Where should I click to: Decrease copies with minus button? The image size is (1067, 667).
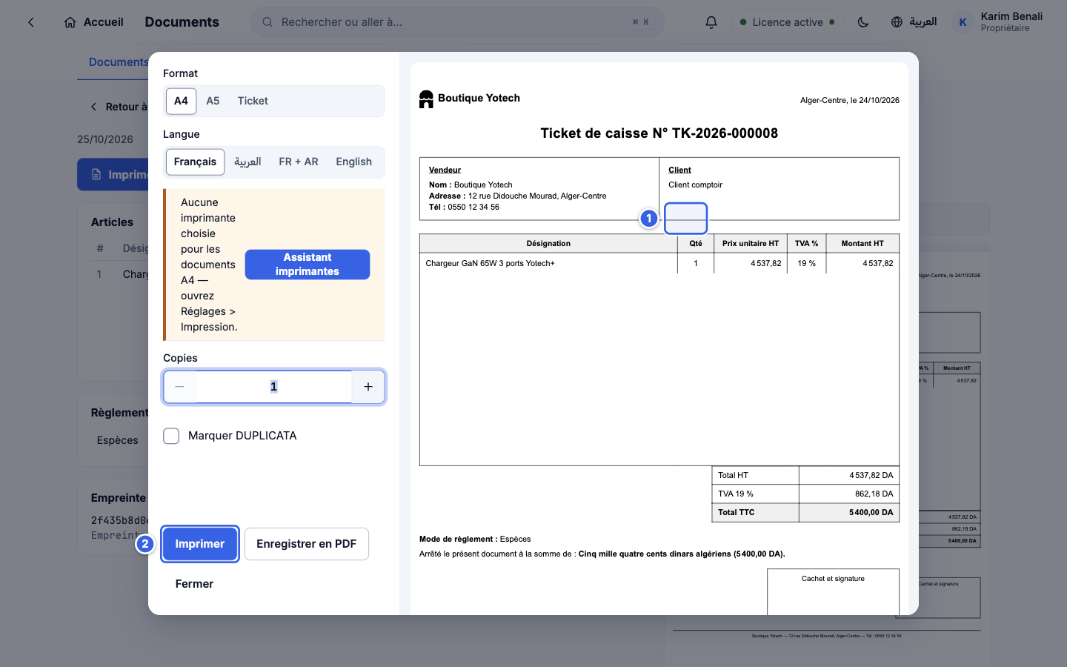click(x=179, y=387)
